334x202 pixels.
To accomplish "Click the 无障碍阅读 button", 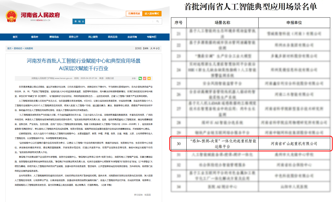I will [134, 14].
